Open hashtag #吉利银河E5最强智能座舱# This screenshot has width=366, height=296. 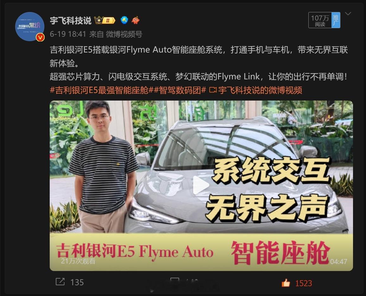coord(102,90)
